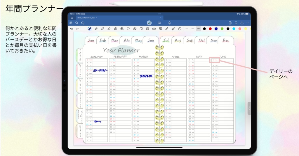Viewport: 299px width, 156px height.
Task: Start audio recording with the microphone
Action: point(169,23)
